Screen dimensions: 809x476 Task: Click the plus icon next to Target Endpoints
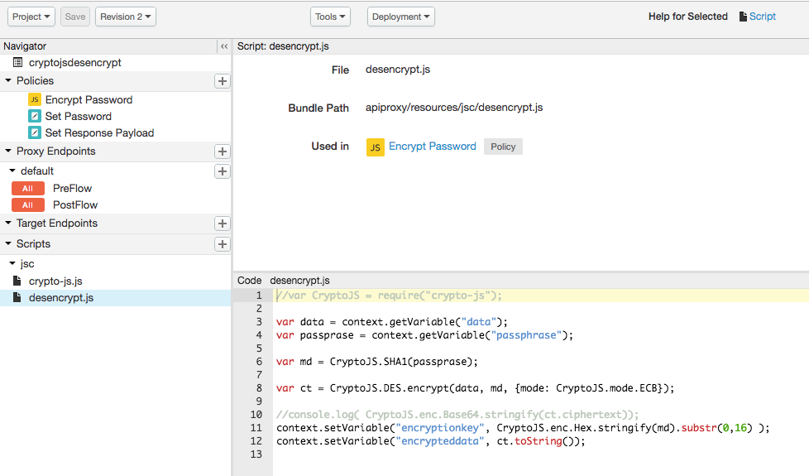[222, 224]
